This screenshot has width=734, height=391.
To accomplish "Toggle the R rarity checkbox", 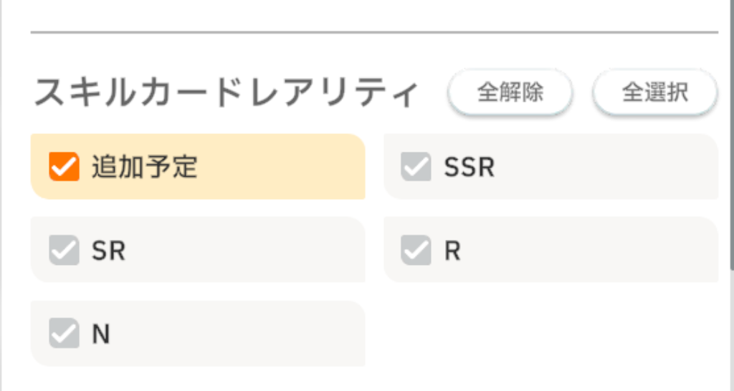I will [x=416, y=251].
